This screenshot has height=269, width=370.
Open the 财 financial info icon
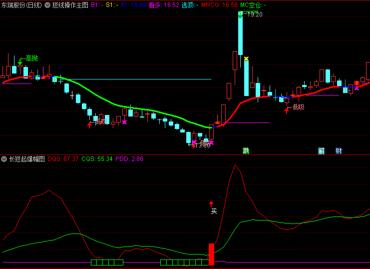339,150
